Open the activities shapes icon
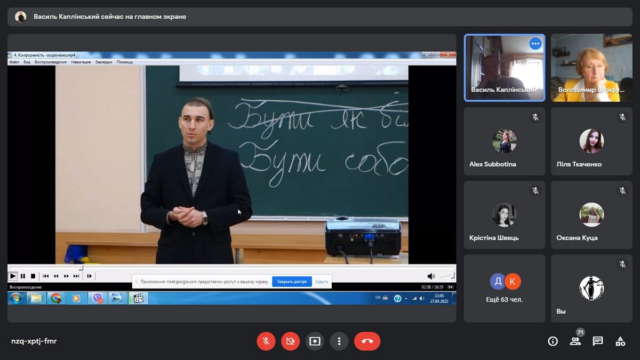Screen dimensions: 640x360 coord(620,341)
